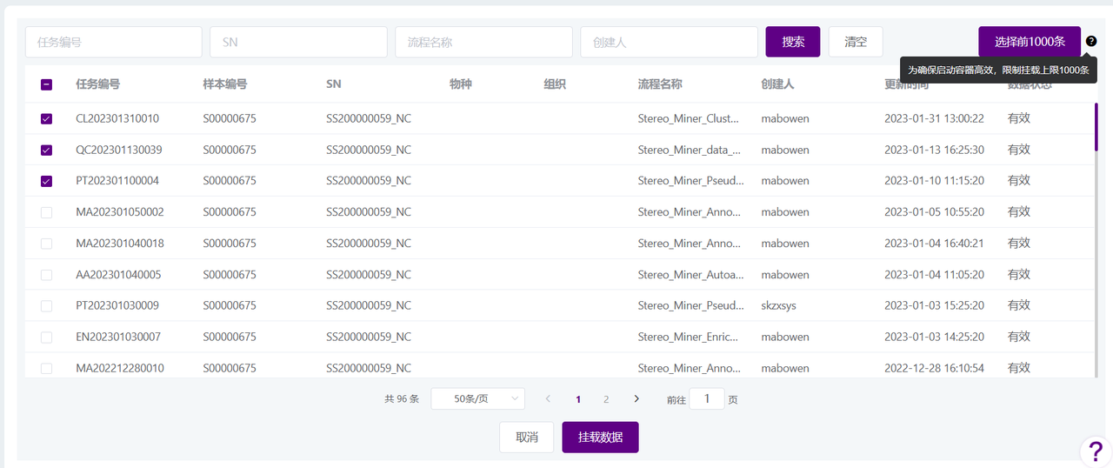1113x468 pixels.
Task: Focus the 任务编号 search input field
Action: click(114, 42)
